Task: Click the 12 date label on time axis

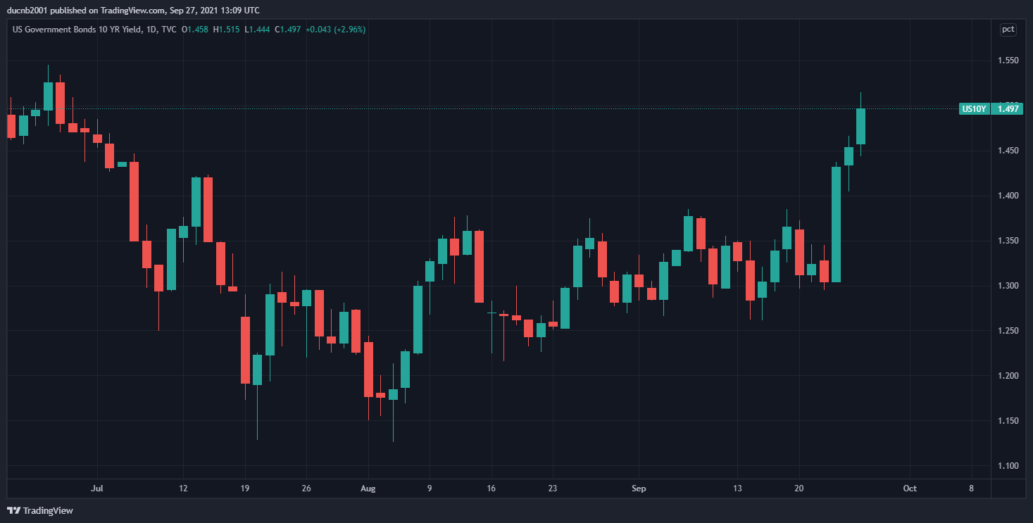Action: click(x=183, y=488)
